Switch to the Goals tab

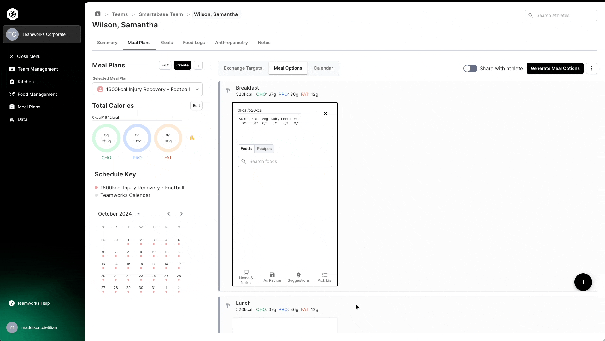(x=167, y=43)
